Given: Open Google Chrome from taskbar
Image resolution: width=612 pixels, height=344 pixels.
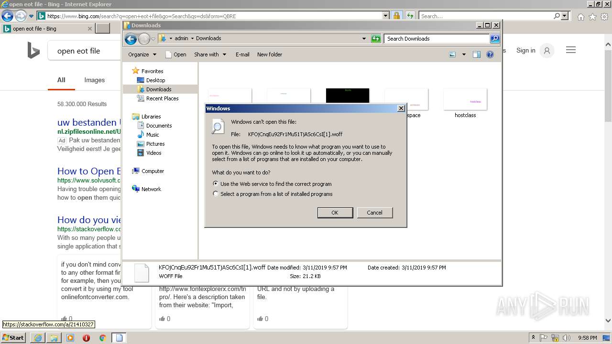Looking at the screenshot, I should pyautogui.click(x=102, y=338).
